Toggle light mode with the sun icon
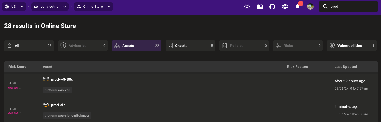 tap(247, 7)
